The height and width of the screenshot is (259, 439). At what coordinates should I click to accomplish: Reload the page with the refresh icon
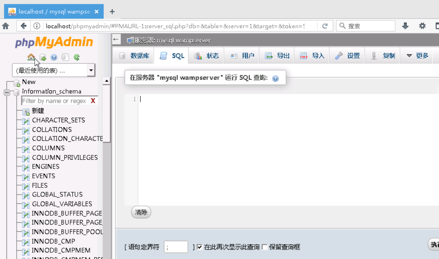(325, 26)
